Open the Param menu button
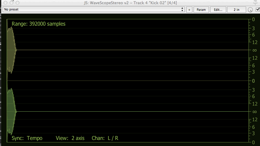This screenshot has height=146, width=260. click(201, 10)
